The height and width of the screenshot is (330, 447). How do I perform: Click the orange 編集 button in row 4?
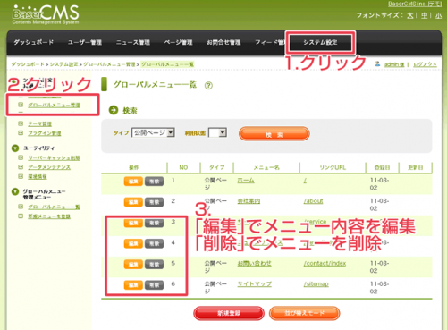tap(133, 243)
